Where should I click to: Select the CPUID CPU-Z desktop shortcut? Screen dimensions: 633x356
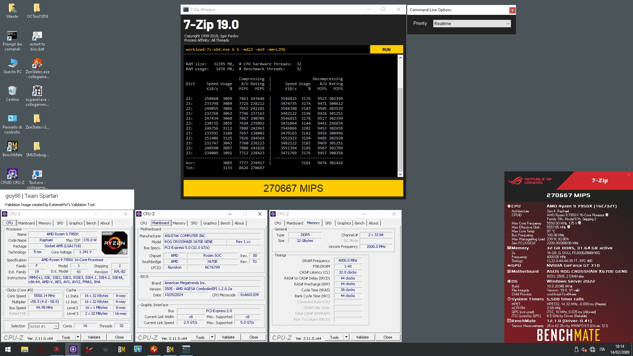pos(12,177)
